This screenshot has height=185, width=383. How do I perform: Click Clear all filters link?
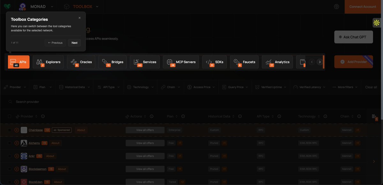(371, 87)
